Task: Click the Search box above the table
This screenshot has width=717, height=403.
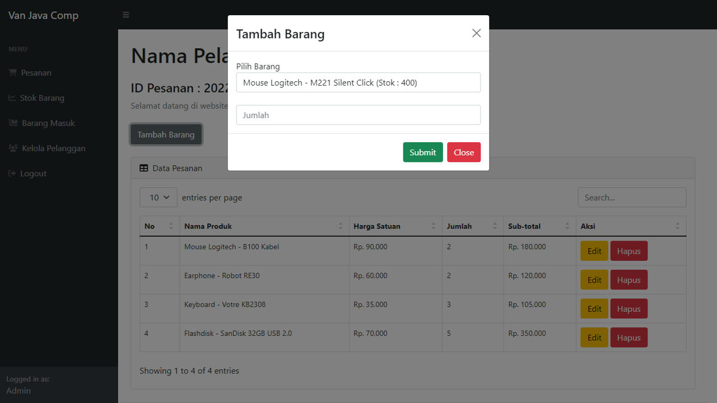Action: click(632, 197)
